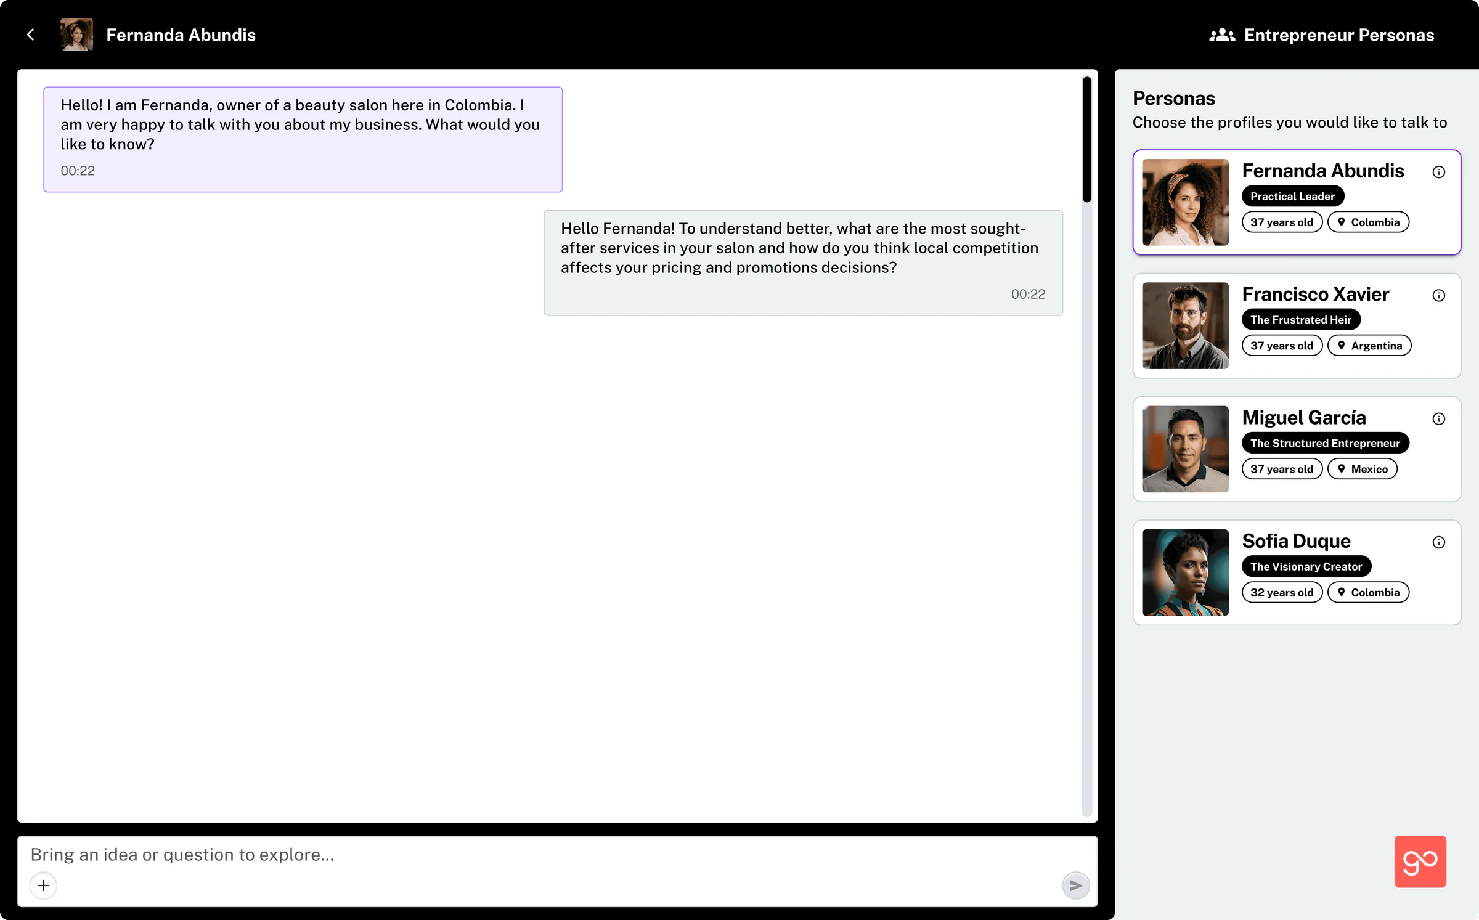Click Sofia Duque's portrait photo
Image resolution: width=1479 pixels, height=920 pixels.
pos(1185,572)
